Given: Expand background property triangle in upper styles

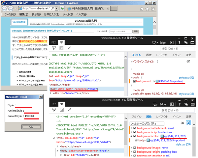Looking at the screenshot, I should coord(154,81).
